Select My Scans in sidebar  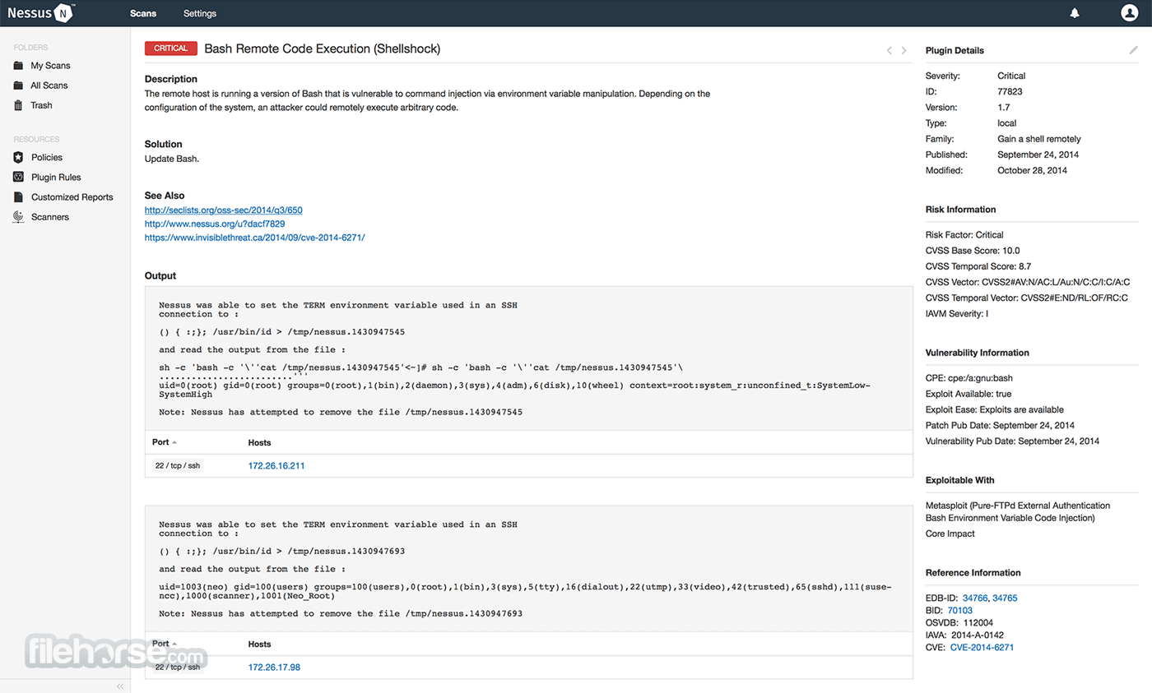(x=51, y=66)
